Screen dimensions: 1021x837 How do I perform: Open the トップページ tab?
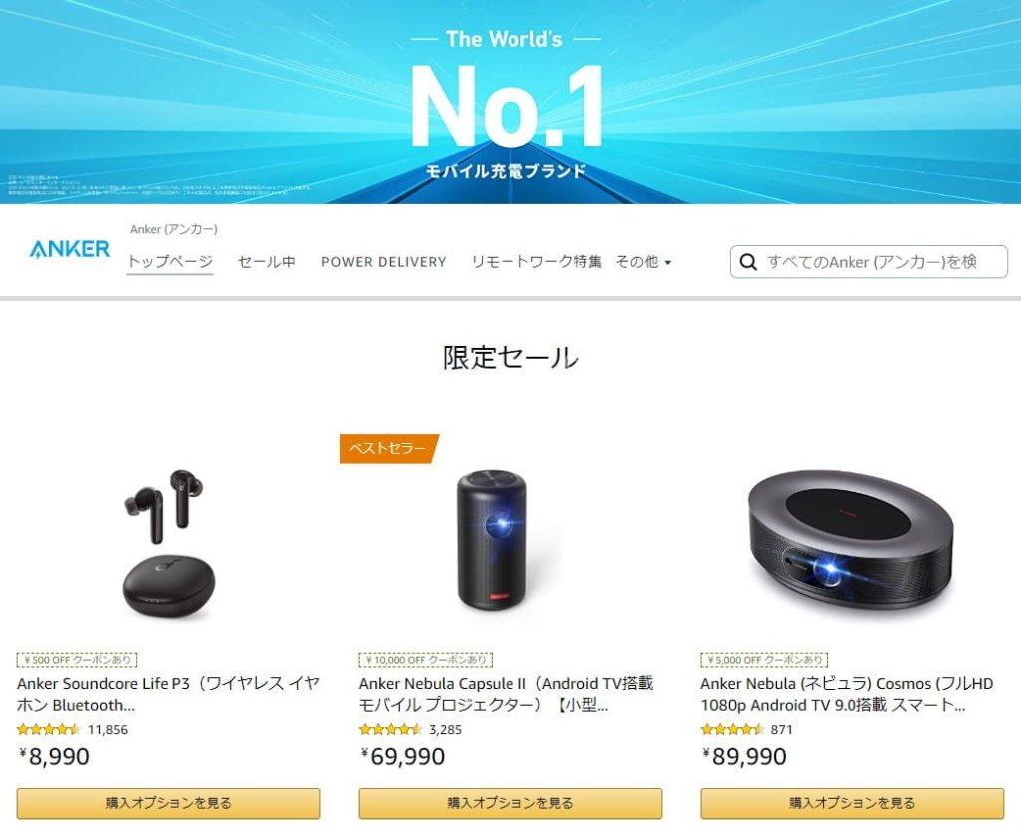point(170,261)
